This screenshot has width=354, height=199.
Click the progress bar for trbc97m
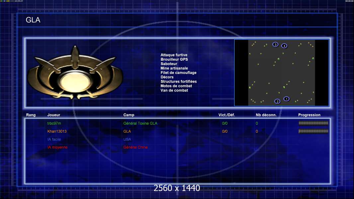click(x=313, y=123)
